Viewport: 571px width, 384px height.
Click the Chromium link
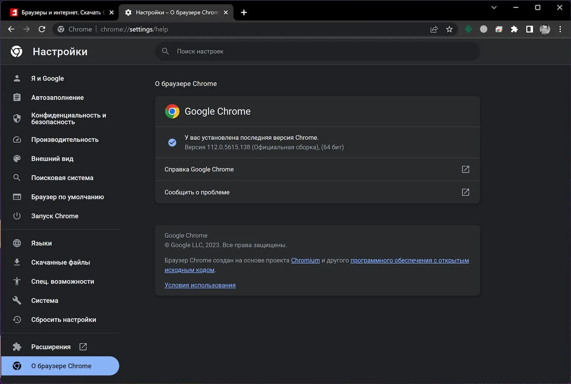coord(305,260)
